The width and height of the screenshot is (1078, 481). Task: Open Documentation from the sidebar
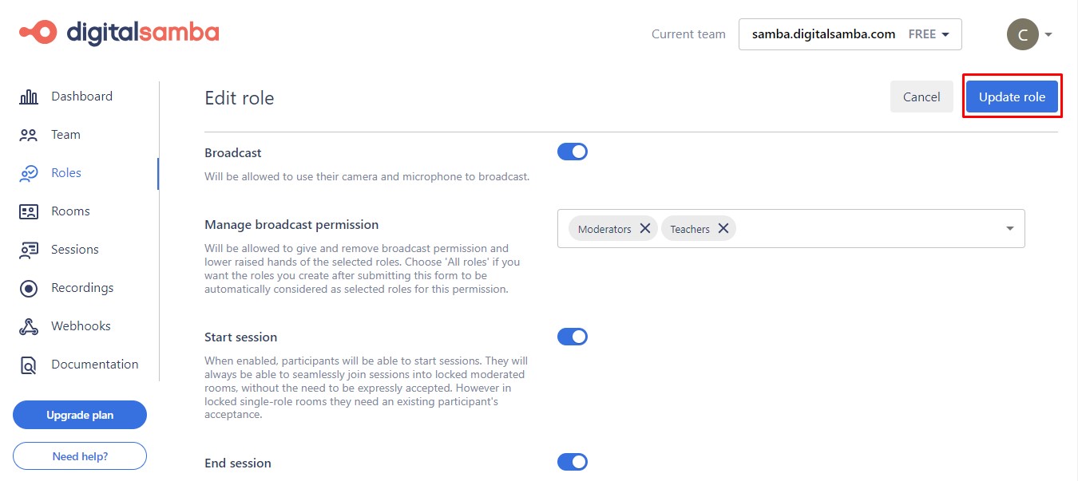click(x=29, y=365)
